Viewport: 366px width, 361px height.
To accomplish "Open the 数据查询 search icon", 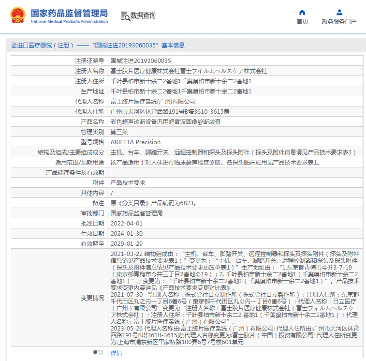I will [125, 16].
